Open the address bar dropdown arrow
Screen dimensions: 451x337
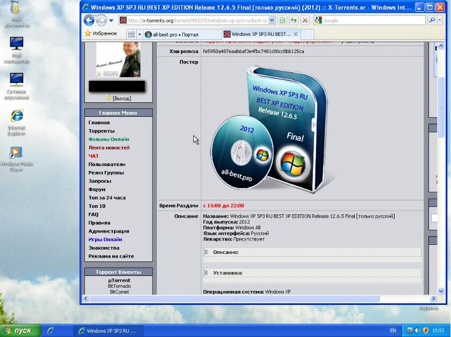[271, 20]
